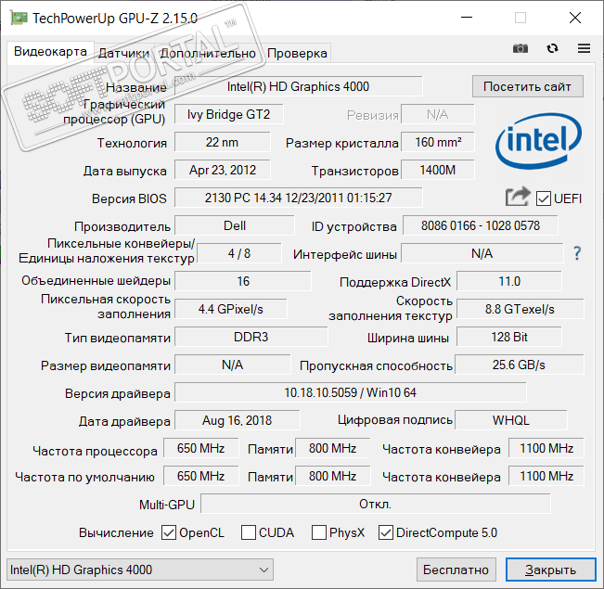Minimize the GPU-Z window

pyautogui.click(x=467, y=18)
